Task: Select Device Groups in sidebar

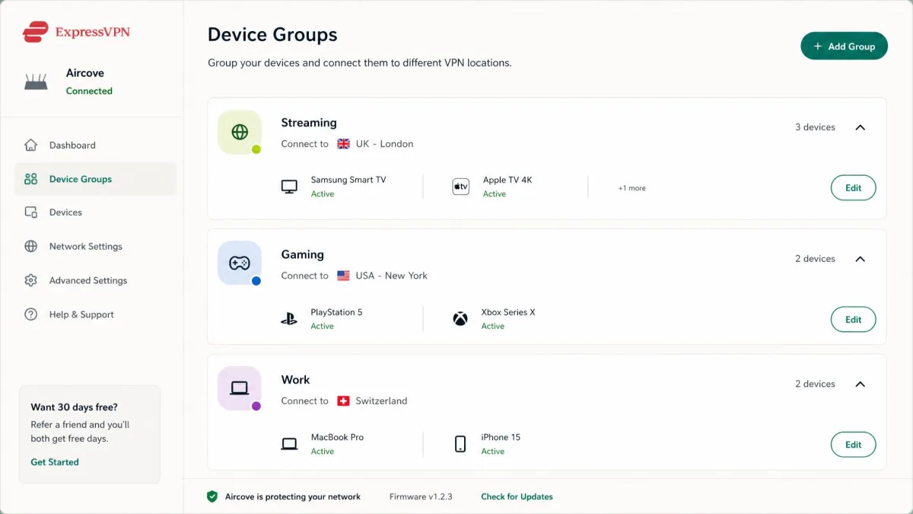Action: [x=95, y=179]
